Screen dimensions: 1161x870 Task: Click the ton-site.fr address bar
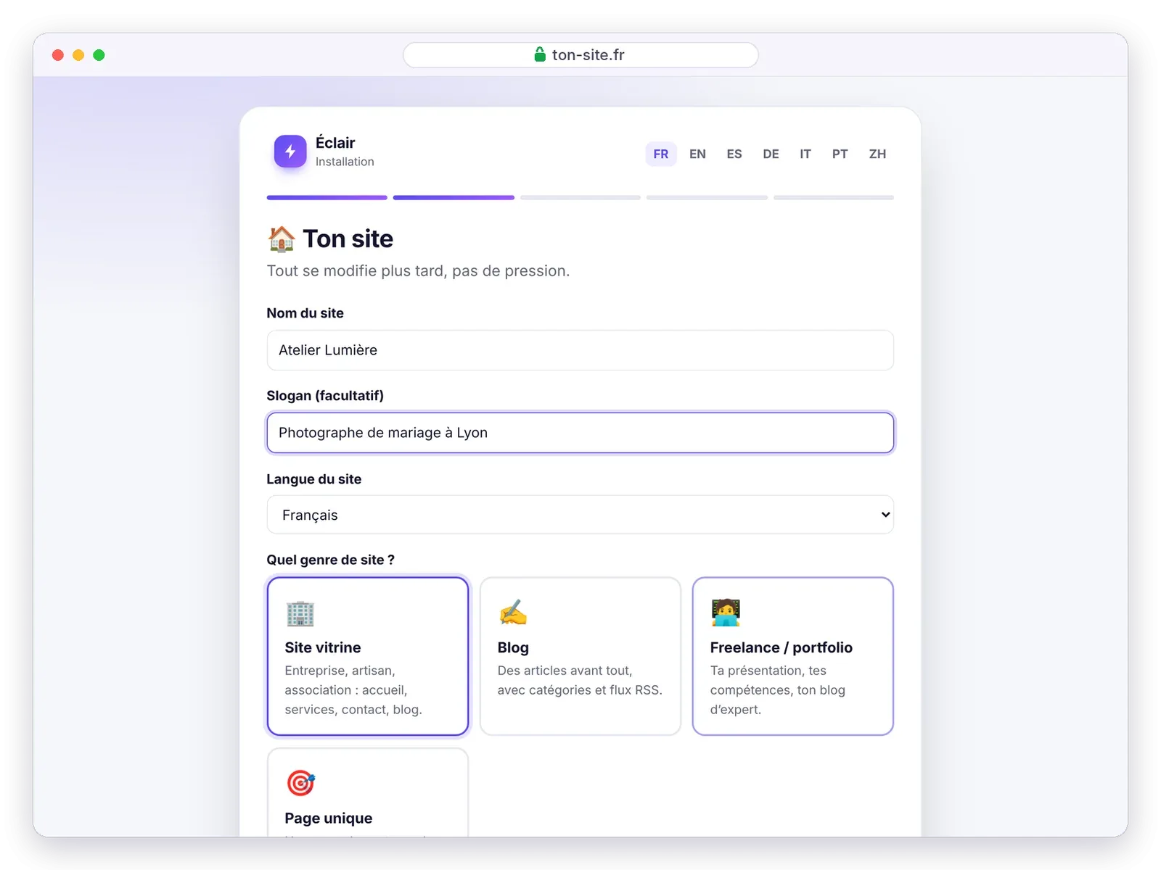(x=580, y=55)
